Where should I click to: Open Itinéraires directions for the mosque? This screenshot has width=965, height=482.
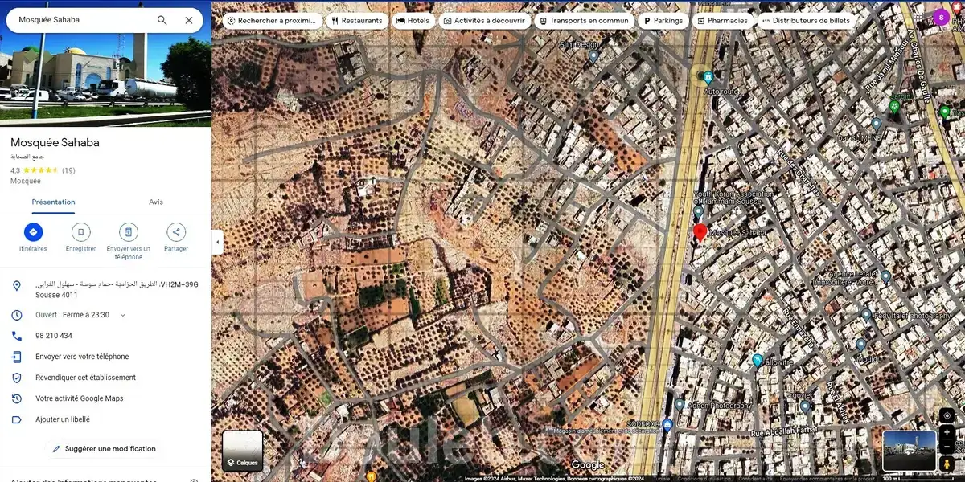click(x=33, y=233)
